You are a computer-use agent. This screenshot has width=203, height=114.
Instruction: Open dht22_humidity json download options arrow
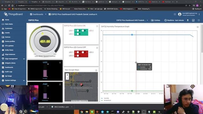pos(72,107)
